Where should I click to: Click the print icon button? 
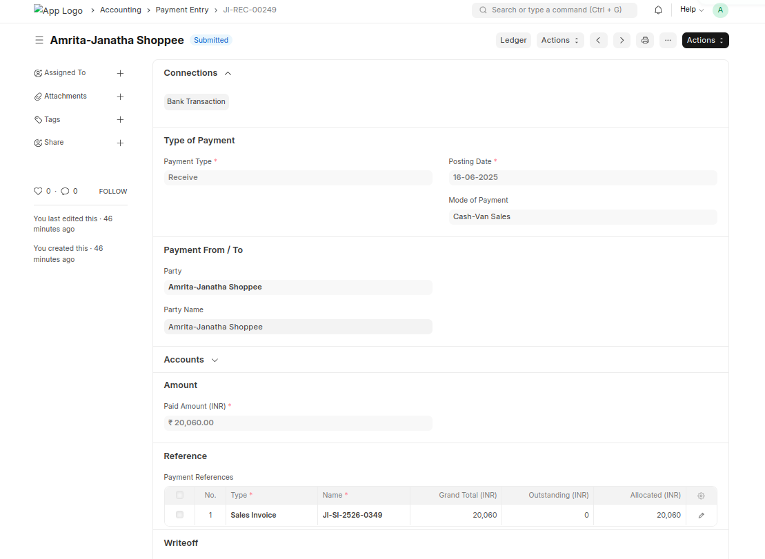coord(645,41)
